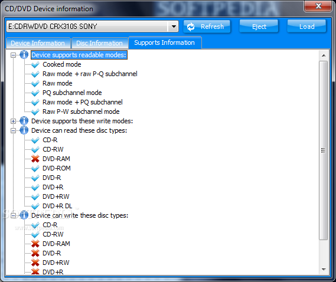Select 'Device supports these write modes:' row
The height and width of the screenshot is (282, 336).
(82, 121)
